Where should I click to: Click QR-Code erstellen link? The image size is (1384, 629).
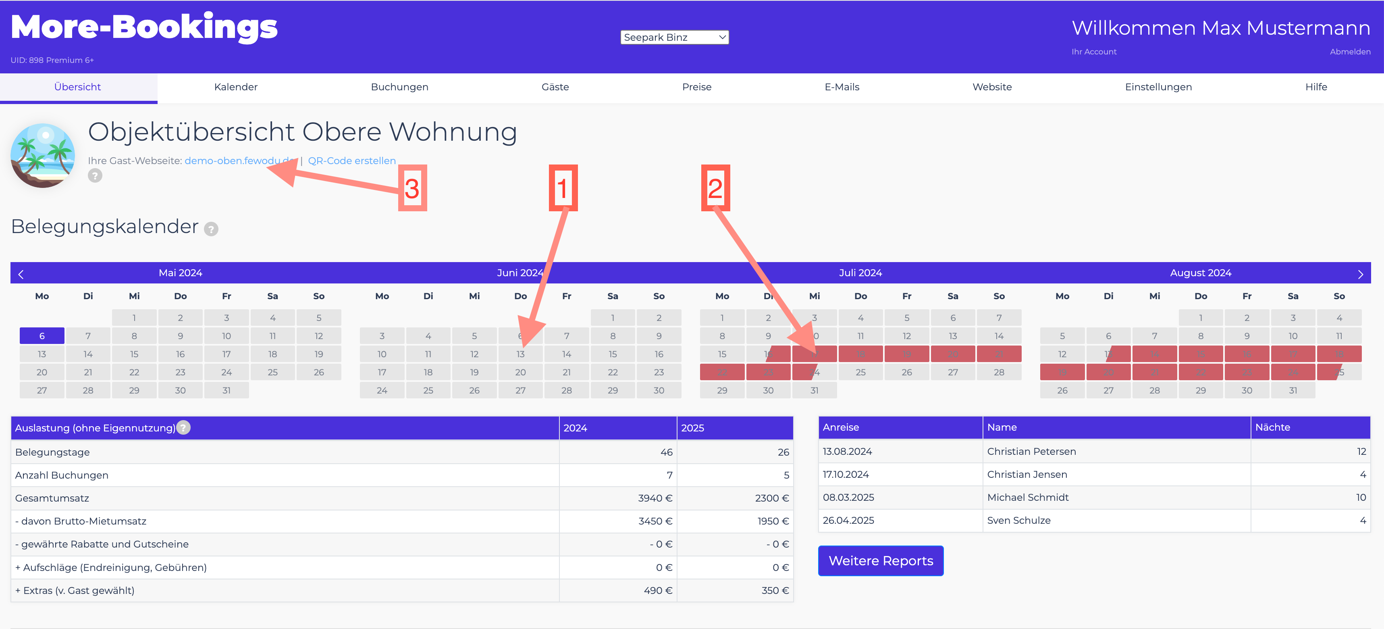coord(351,161)
